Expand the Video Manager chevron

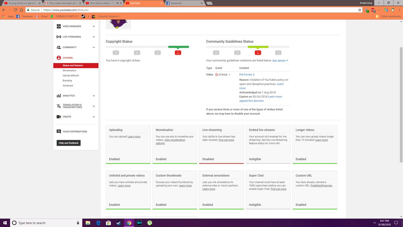[94, 26]
